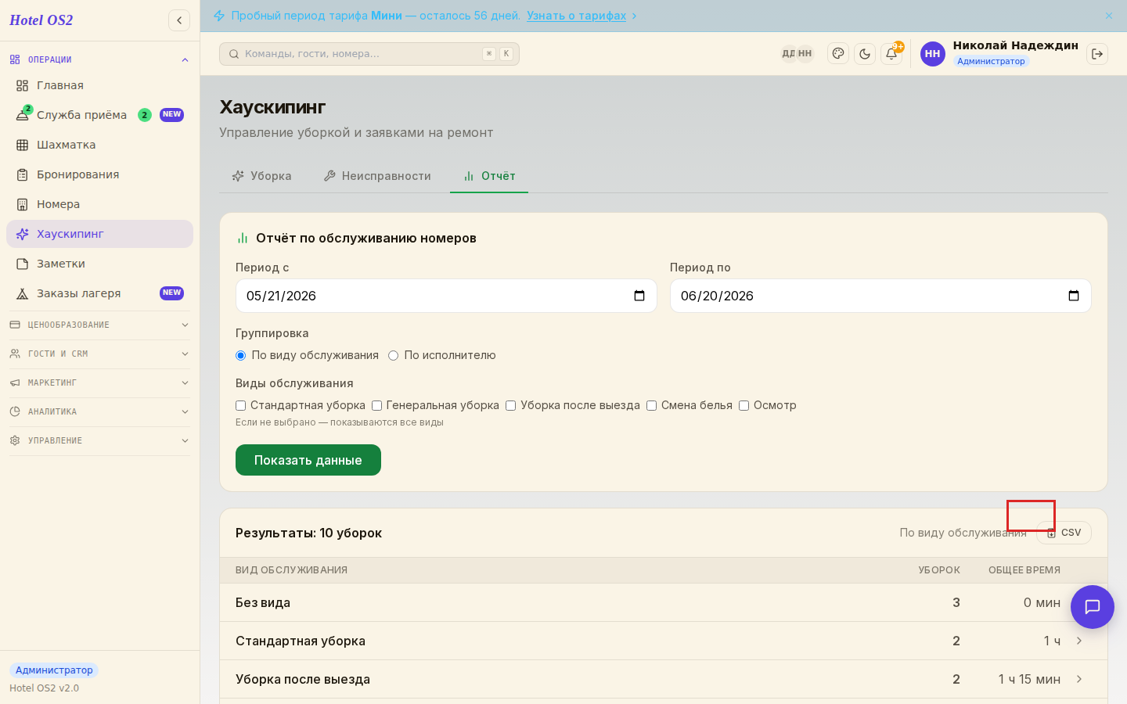
Task: Open Шахматка in sidebar
Action: click(x=99, y=145)
